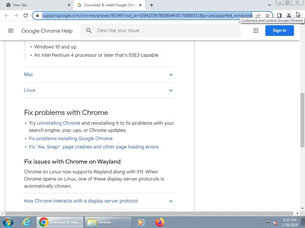Open the Chrome profile avatar icon
This screenshot has height=228, width=305.
289,15
